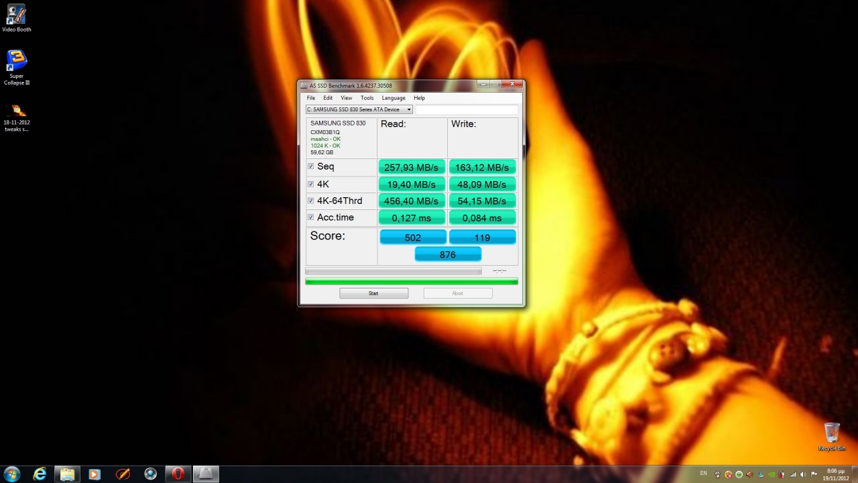Image resolution: width=858 pixels, height=483 pixels.
Task: Switch to Opera browser on taskbar
Action: tap(178, 474)
